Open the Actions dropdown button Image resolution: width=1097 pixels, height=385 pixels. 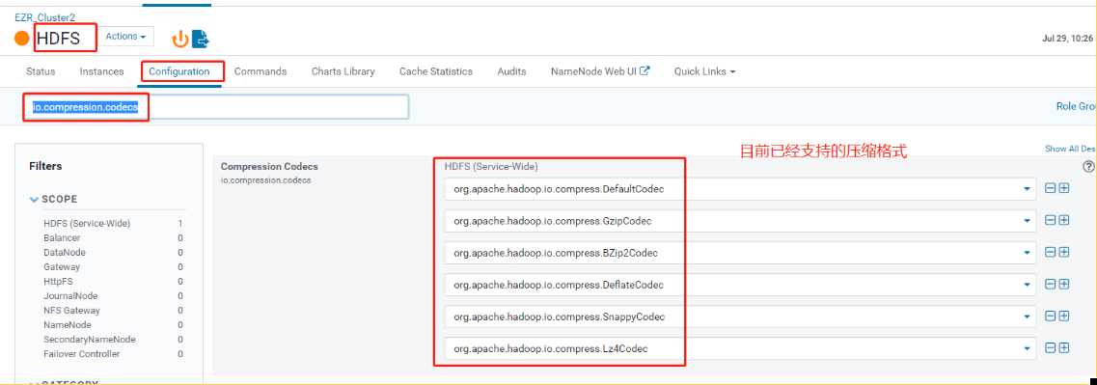tap(125, 37)
